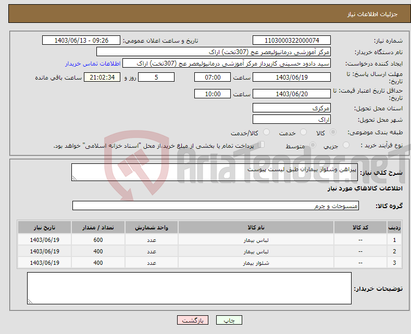Viewport: 411px width, 334px height.
Task: Click quantity 600 in the table
Action: point(98,240)
